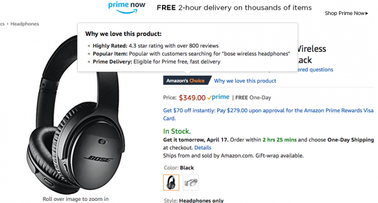Click the Highly Rated bullet in popover

pos(156,46)
